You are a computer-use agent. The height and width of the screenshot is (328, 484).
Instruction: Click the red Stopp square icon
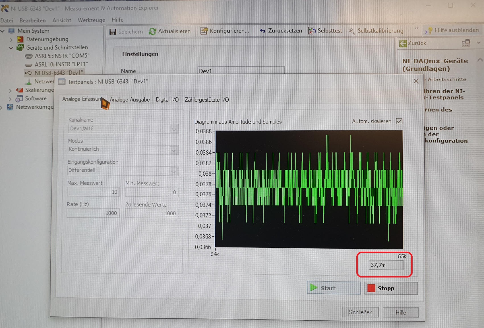(371, 288)
